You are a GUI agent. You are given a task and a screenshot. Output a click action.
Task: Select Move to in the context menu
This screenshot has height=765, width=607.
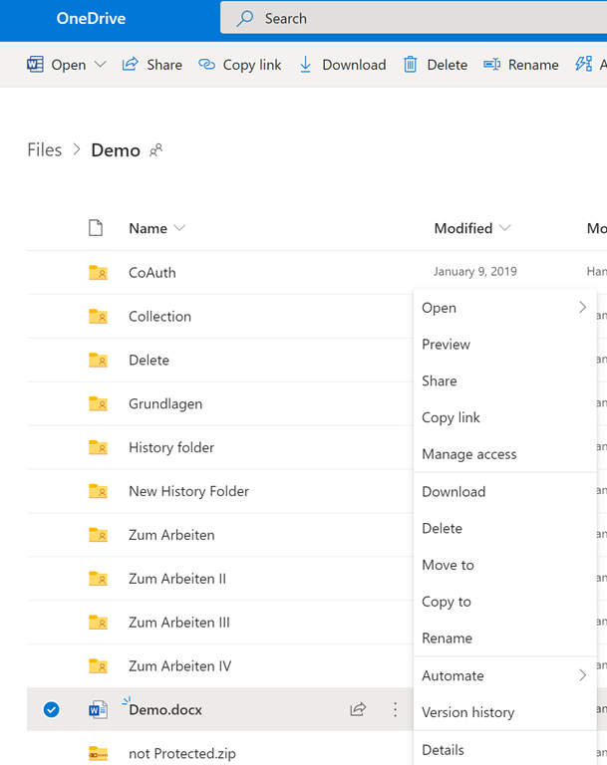pos(448,565)
